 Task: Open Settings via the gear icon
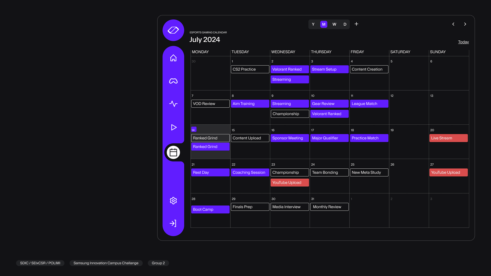173,201
